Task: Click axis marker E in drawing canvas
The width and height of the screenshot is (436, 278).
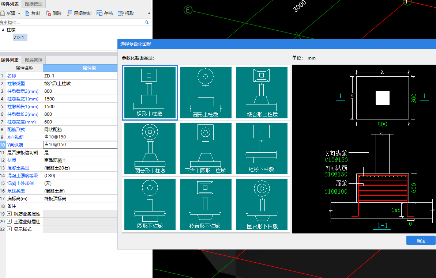Action: (x=188, y=10)
